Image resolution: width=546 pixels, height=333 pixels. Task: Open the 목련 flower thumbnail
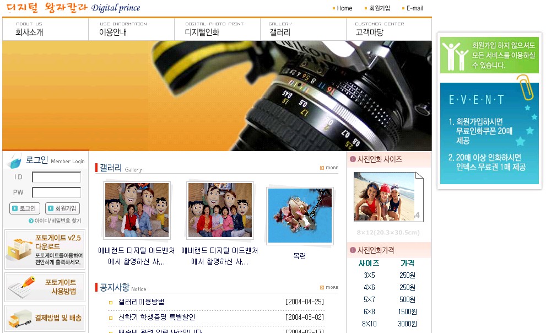(300, 216)
